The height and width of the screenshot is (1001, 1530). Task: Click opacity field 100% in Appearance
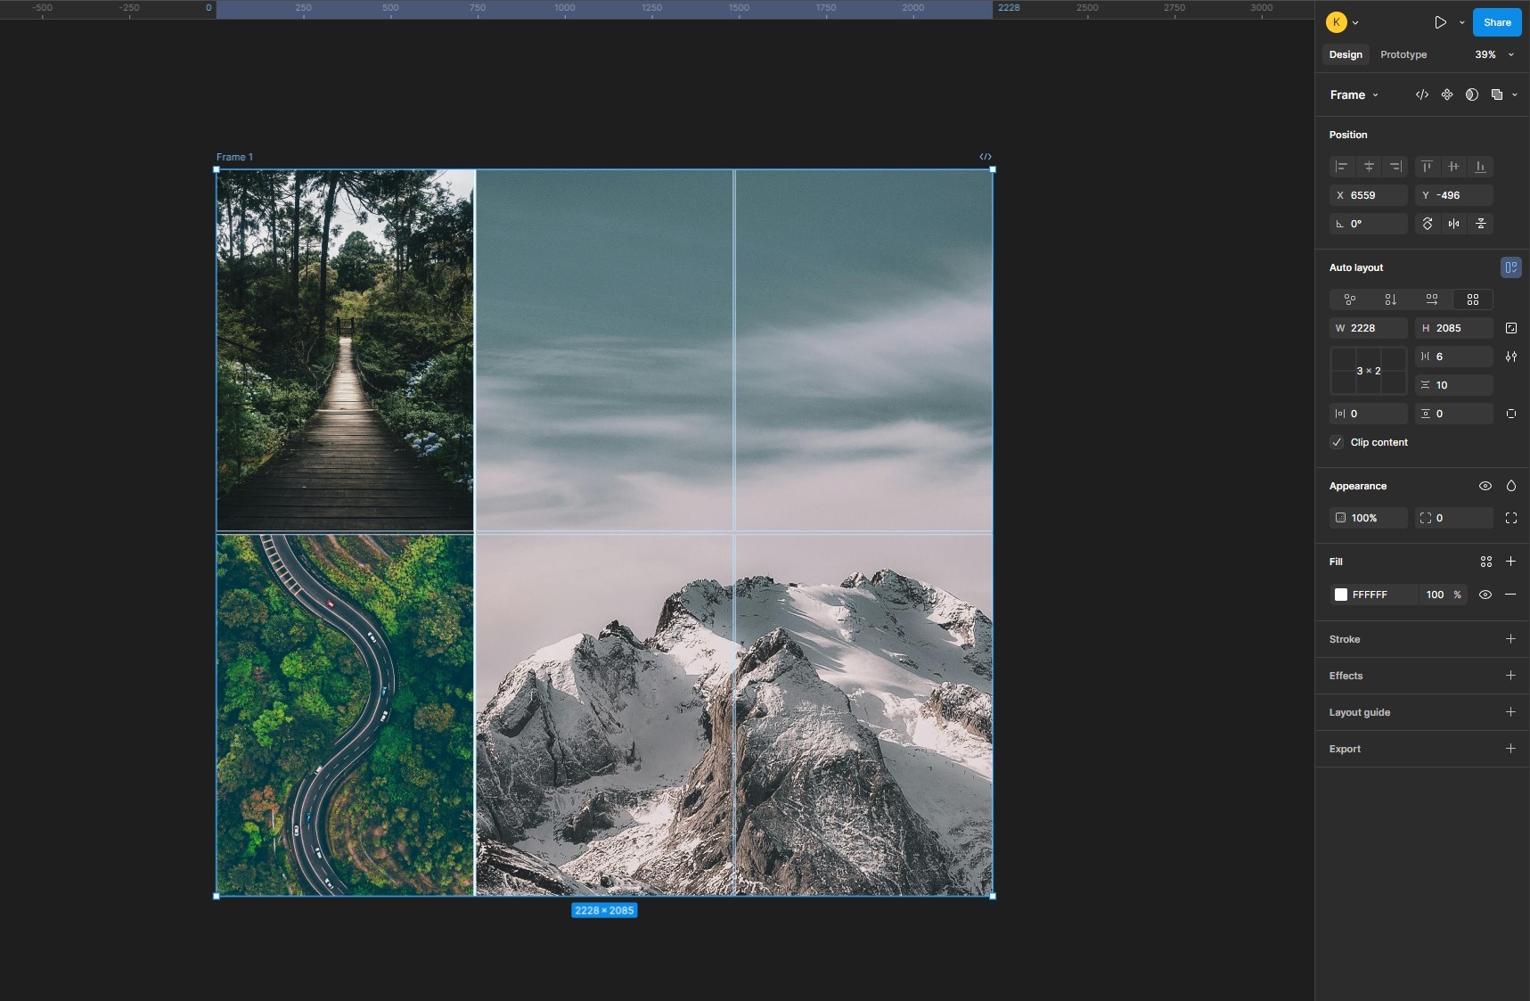(1369, 518)
